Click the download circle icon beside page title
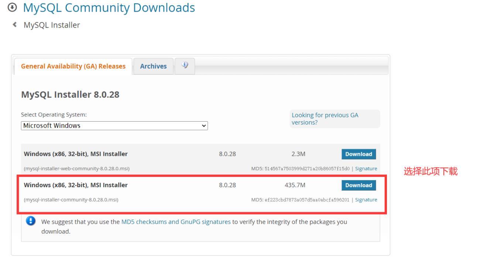This screenshot has height=269, width=494. pyautogui.click(x=12, y=7)
